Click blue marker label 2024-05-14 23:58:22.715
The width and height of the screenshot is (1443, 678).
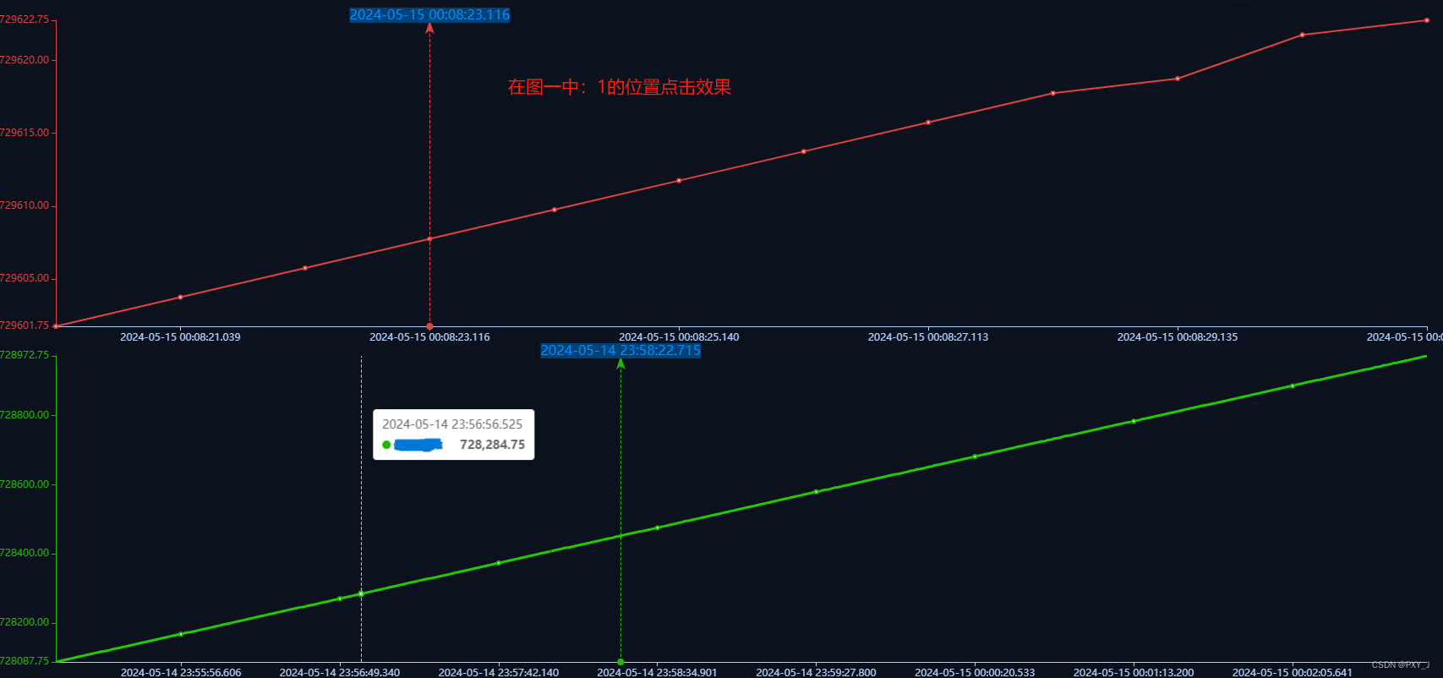(620, 350)
